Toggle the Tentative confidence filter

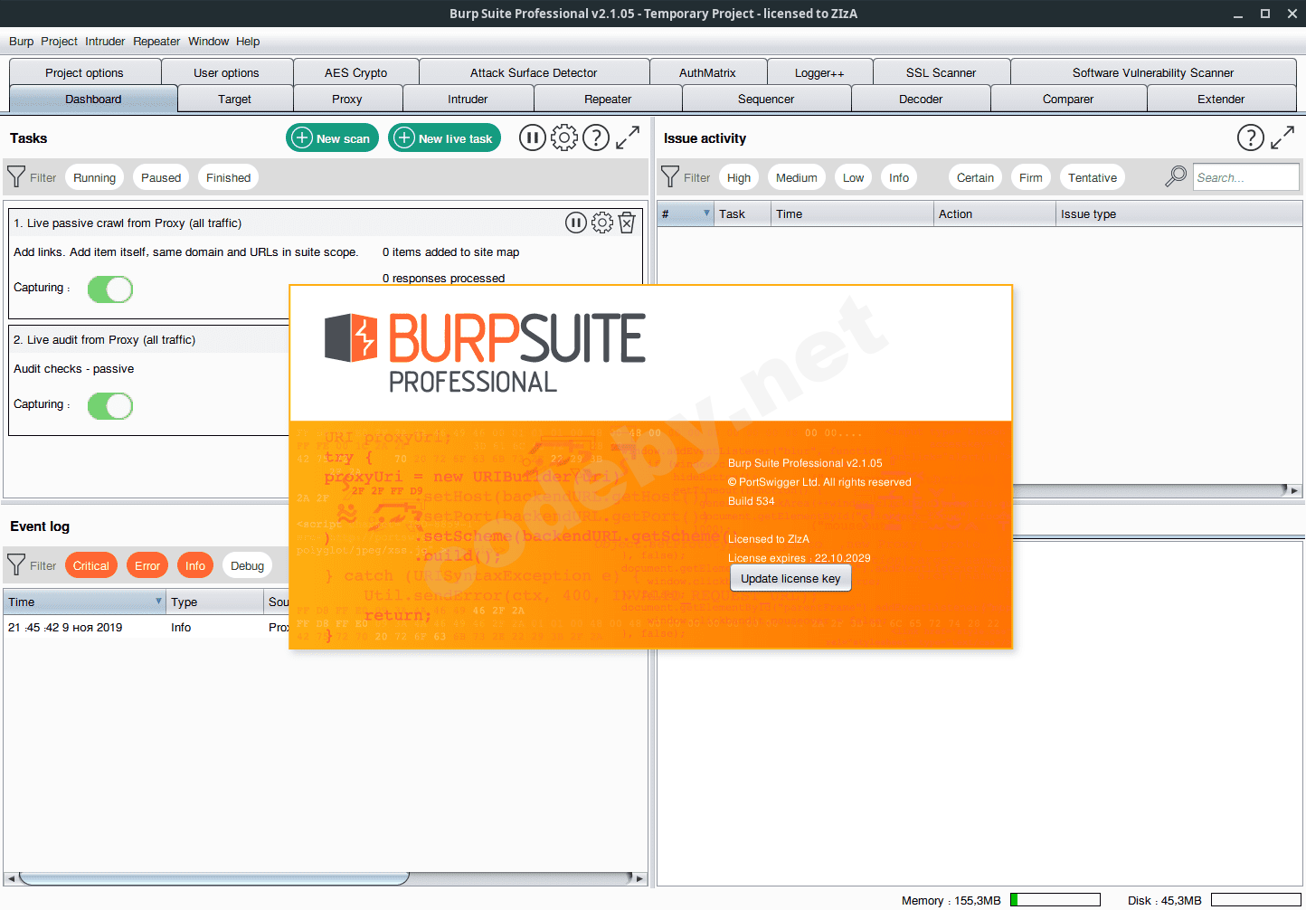(1093, 177)
